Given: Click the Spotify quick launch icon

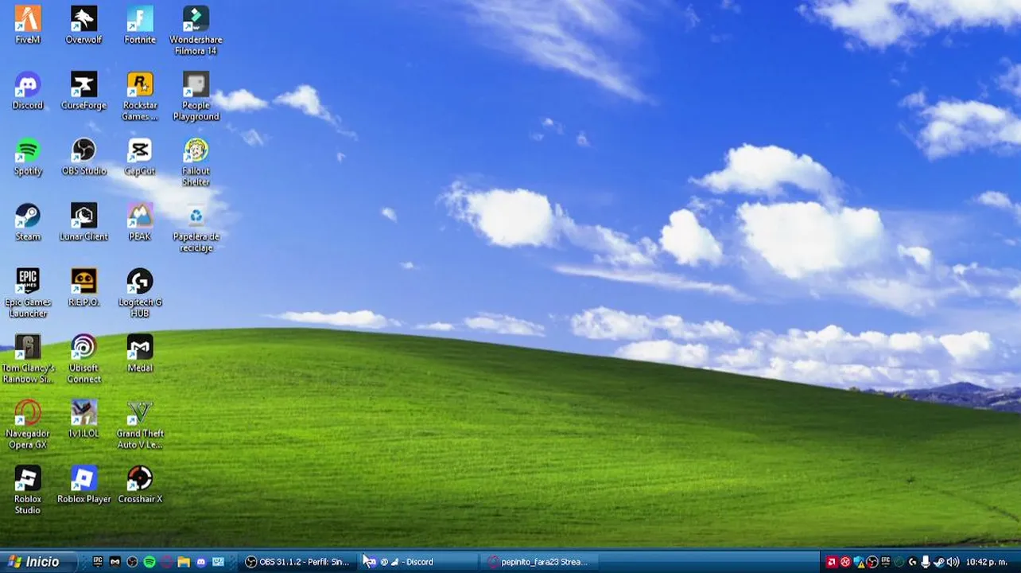Looking at the screenshot, I should [149, 562].
